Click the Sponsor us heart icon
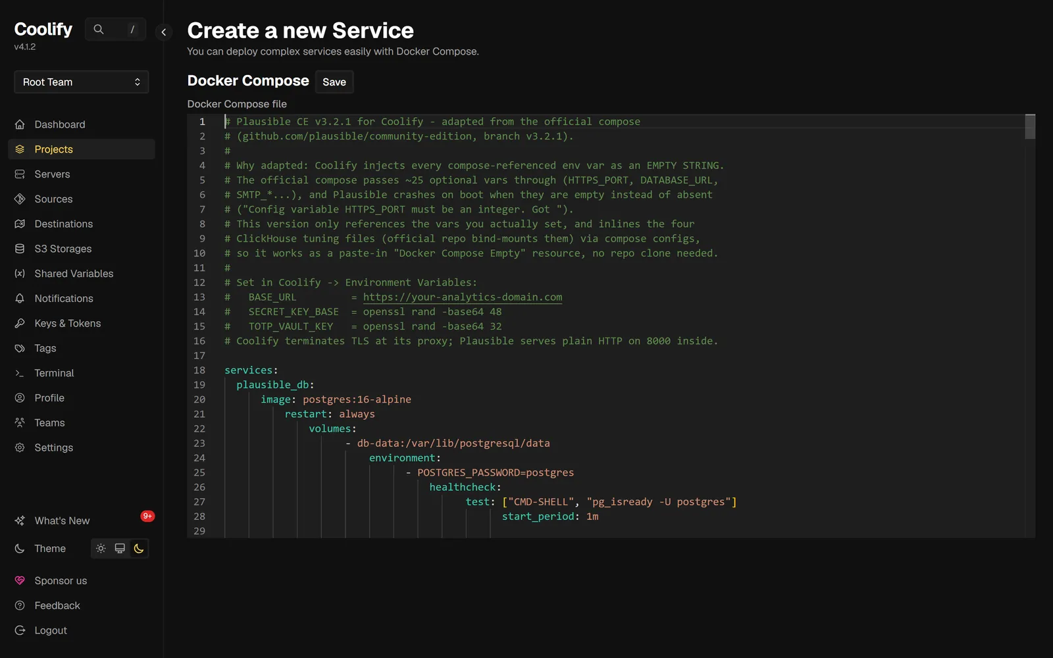1053x658 pixels. [20, 580]
